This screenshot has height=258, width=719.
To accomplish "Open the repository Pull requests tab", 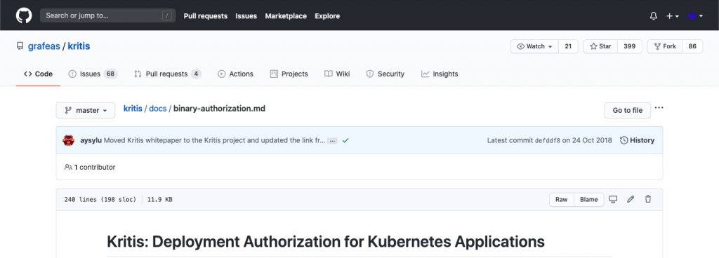I will (x=167, y=74).
